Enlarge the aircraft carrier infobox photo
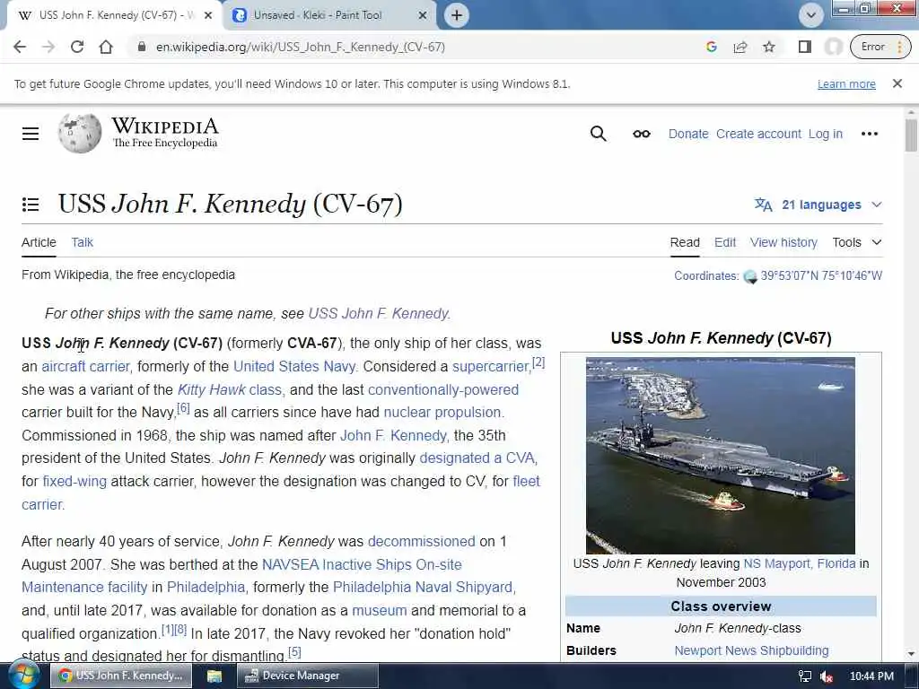 coord(721,456)
